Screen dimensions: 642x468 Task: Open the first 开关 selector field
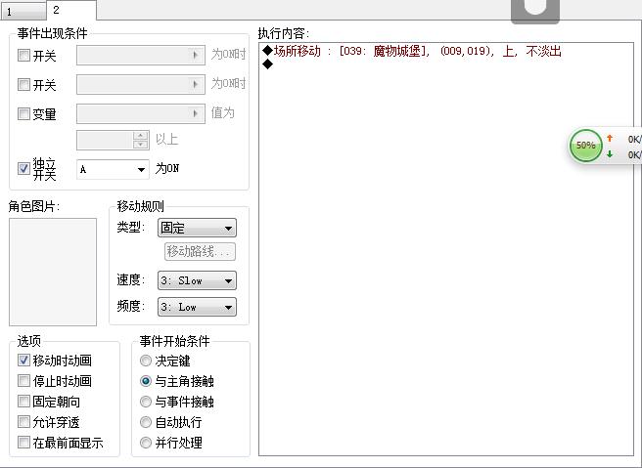click(141, 55)
